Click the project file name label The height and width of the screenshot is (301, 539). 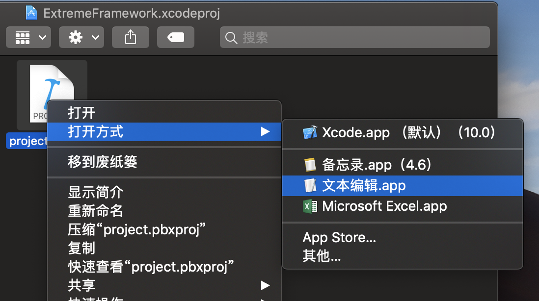27,141
